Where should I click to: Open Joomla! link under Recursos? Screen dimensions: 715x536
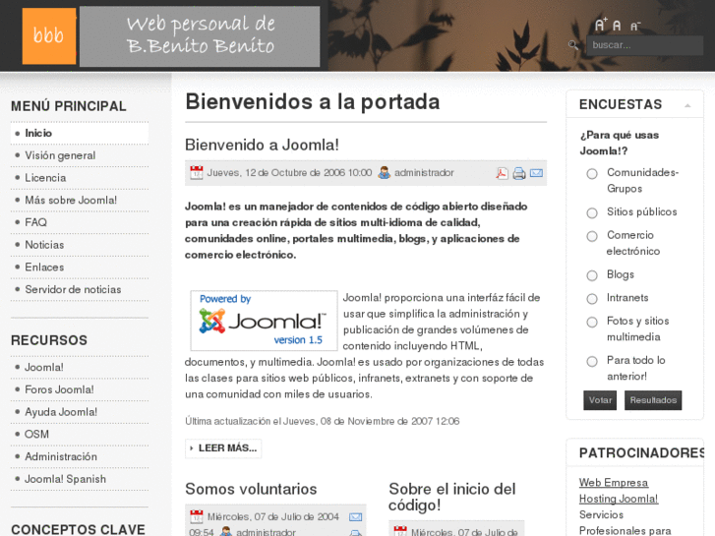coord(80,367)
